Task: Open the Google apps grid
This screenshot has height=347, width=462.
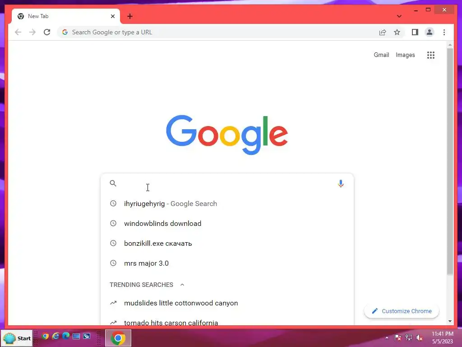Action: (430, 55)
